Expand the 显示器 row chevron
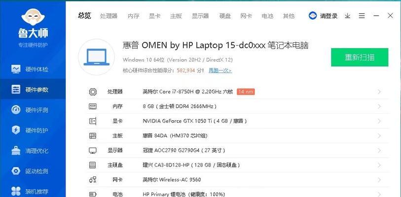401x197 pixels. tap(379, 151)
